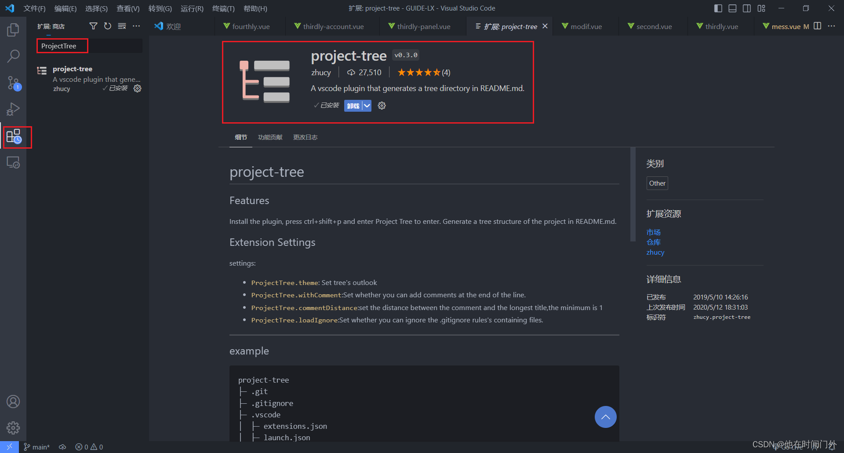Open the 仓库 repository link
Viewport: 844px width, 453px height.
pos(654,242)
